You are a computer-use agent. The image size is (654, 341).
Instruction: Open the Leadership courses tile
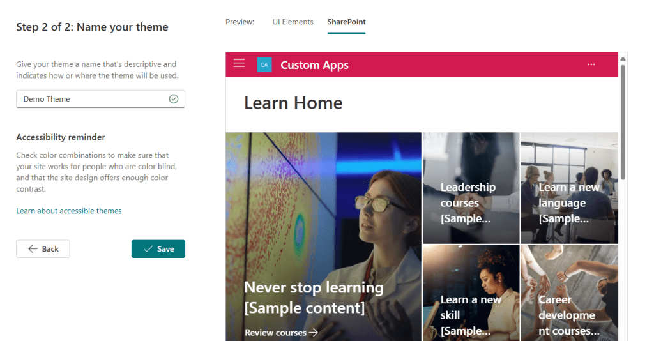(x=471, y=188)
